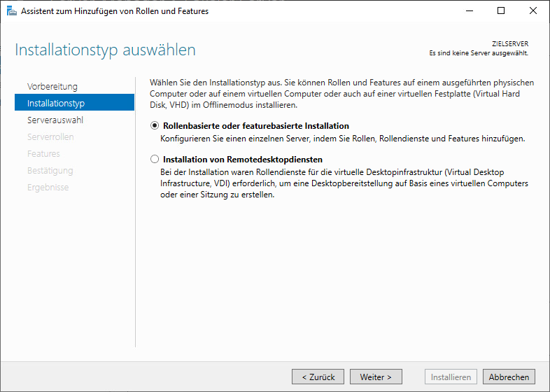Click the Installationstyp auswählen page heading
550x392 pixels.
click(105, 50)
